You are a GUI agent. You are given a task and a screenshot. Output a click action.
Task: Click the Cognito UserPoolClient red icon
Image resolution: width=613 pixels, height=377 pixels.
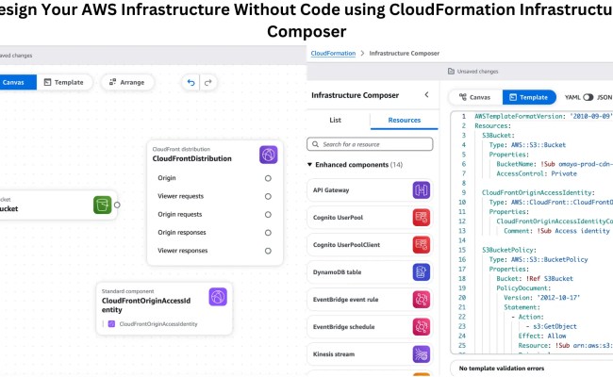click(422, 245)
